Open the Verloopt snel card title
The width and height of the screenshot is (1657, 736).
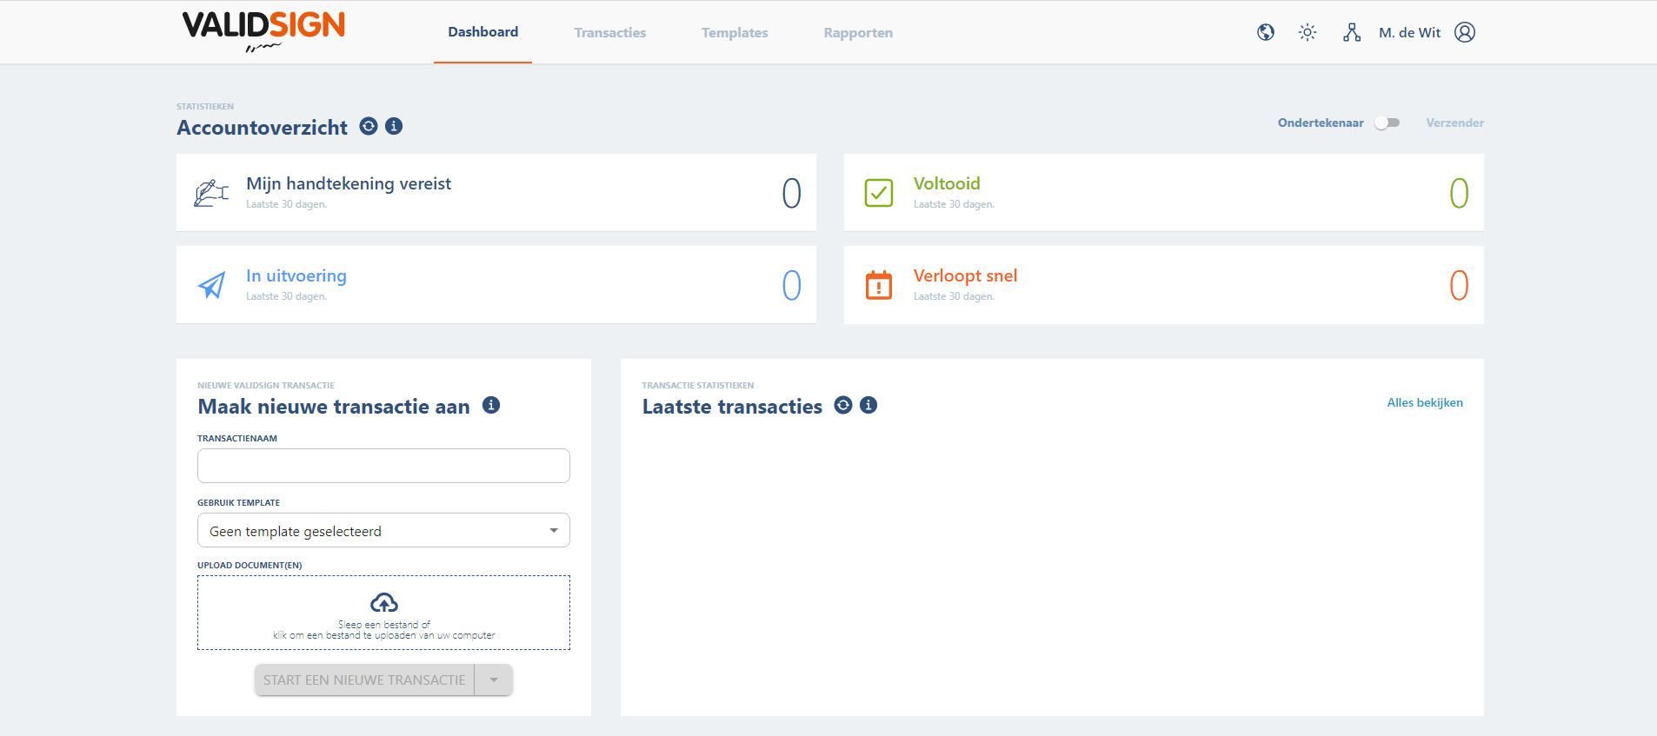click(965, 275)
